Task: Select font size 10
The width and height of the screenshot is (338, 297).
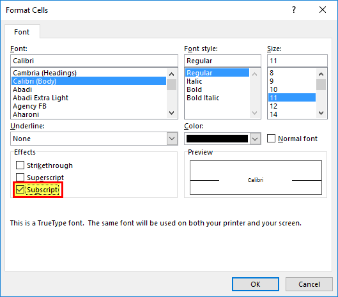Action: 292,89
